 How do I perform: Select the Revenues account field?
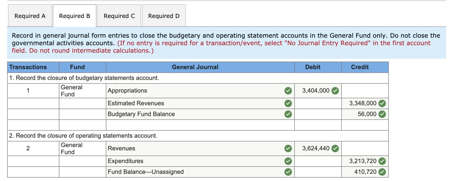[200, 149]
